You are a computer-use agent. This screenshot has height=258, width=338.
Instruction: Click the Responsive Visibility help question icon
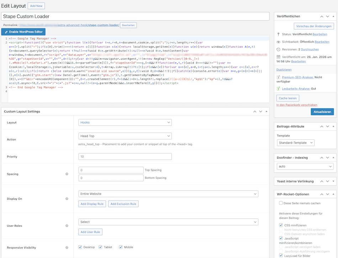[67, 248]
